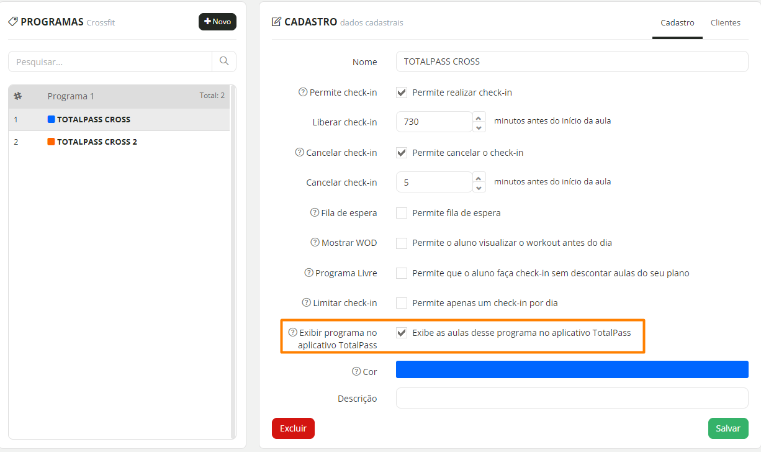
Task: Click the Descrição input field
Action: pos(572,398)
